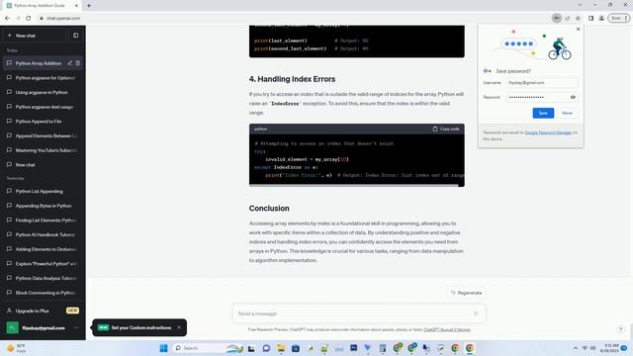Open the ChatGPT August 3 Version link
Image resolution: width=633 pixels, height=356 pixels.
(447, 329)
